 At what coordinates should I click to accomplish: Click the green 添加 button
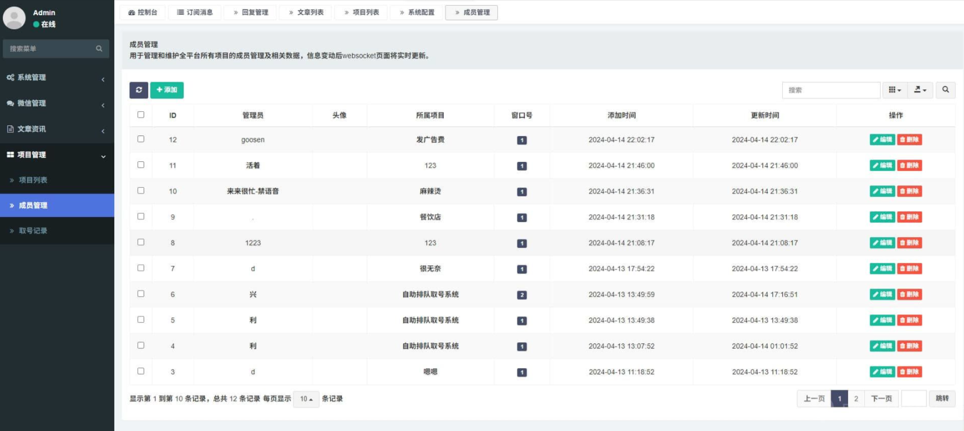tap(167, 90)
